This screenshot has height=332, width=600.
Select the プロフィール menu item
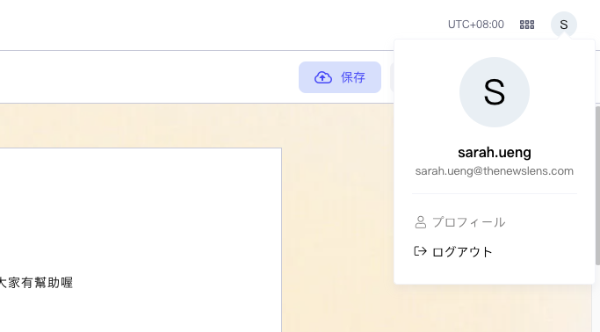460,222
